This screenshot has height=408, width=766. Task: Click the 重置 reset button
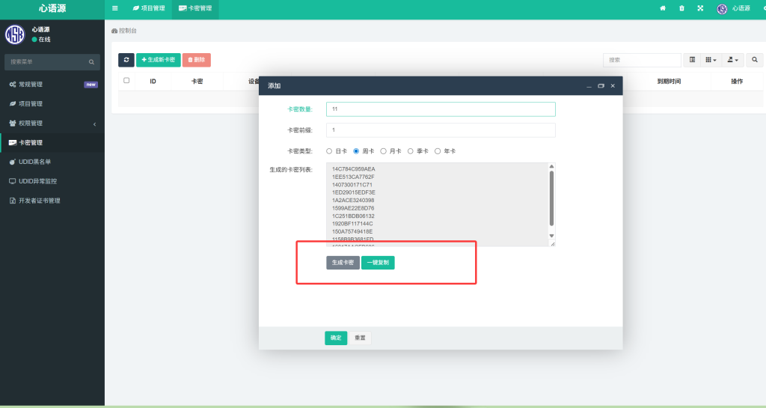360,338
